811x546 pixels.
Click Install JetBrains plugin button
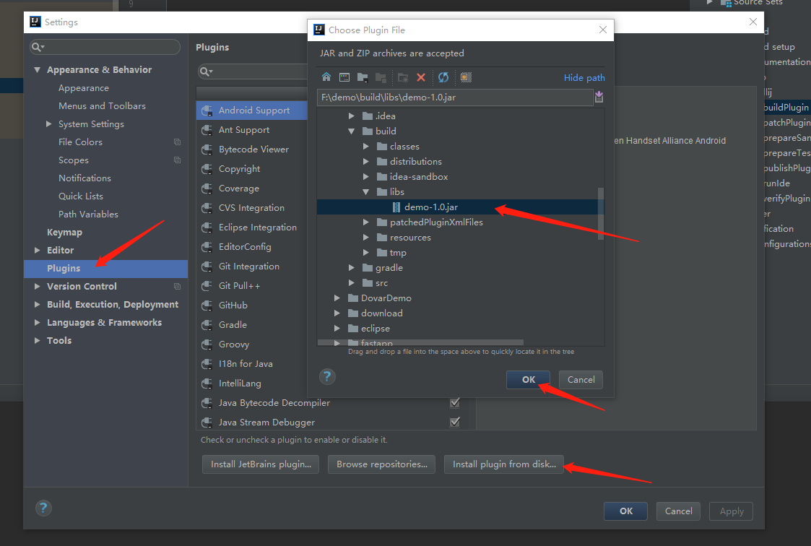pyautogui.click(x=261, y=464)
